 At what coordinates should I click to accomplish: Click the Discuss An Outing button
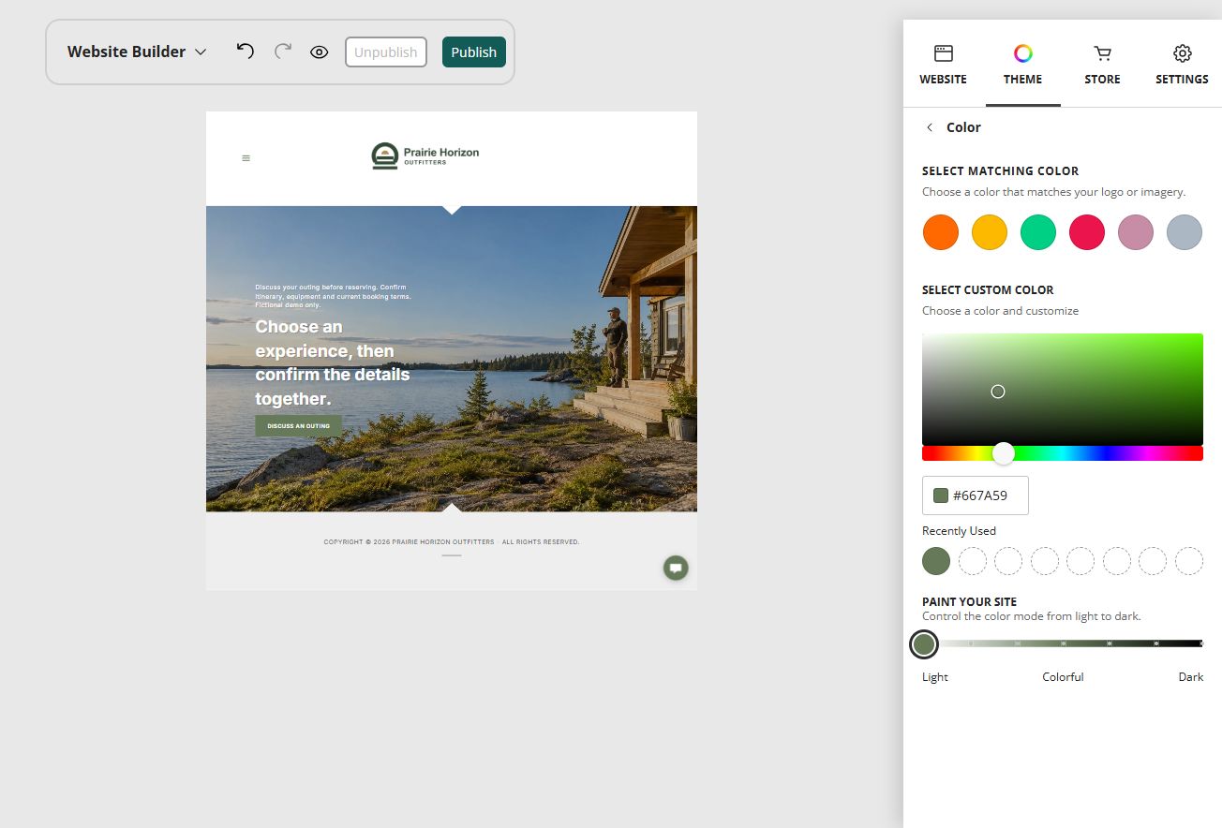pos(299,426)
